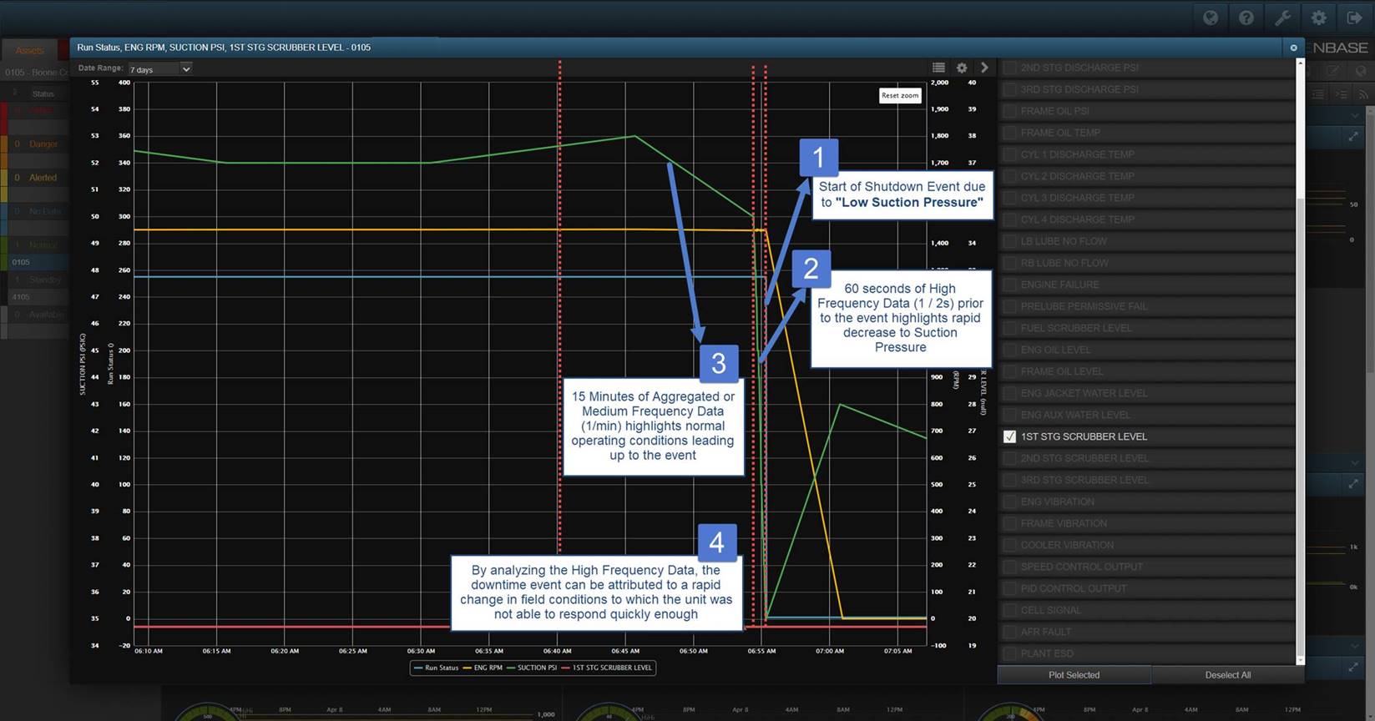The image size is (1375, 721).
Task: Check the CYL 1 DISCHARGE TEMP checkbox
Action: [x=1009, y=154]
